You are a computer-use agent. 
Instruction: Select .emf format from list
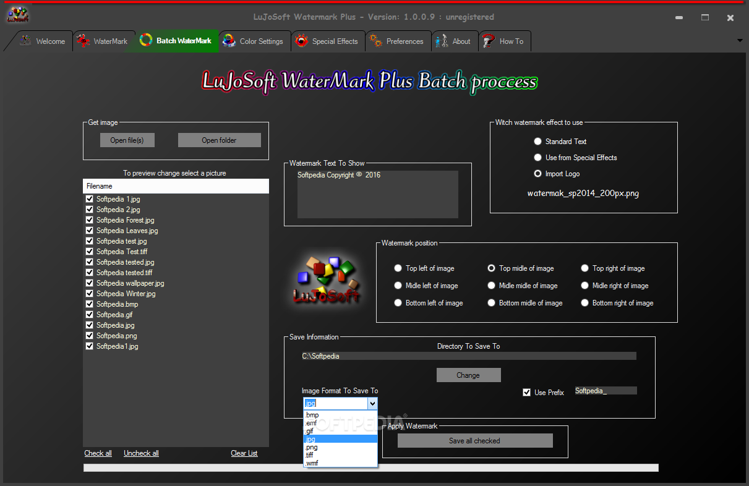click(340, 423)
